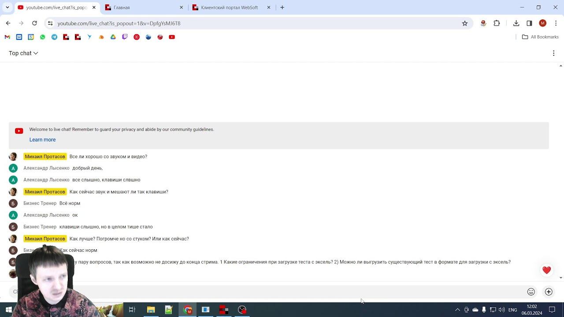Open the YouTube Music bookmark
This screenshot has height=317, width=564.
[137, 37]
